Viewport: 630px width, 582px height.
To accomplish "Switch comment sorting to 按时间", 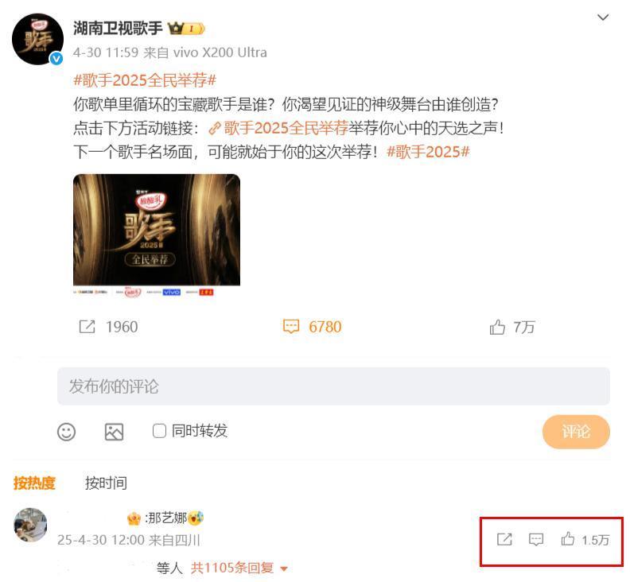I will tap(106, 483).
